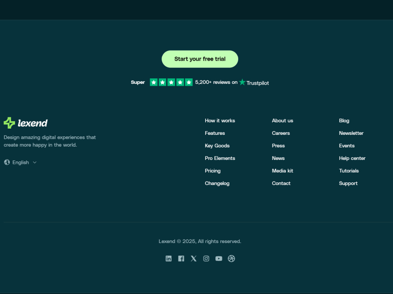View the Changelog page
Viewport: 393px width, 294px height.
[x=217, y=183]
